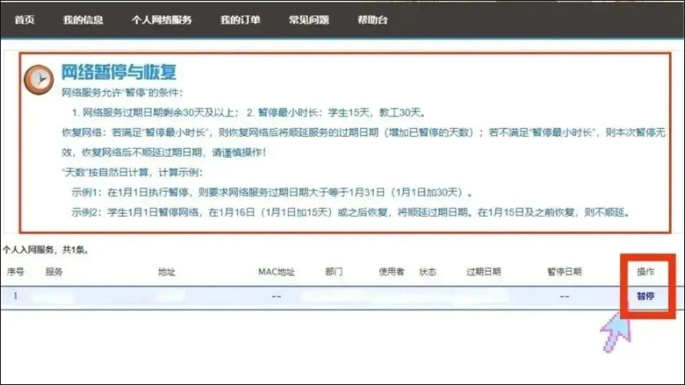Click the clock icon beside the heading
Screen dimensions: 685x385
coord(37,78)
